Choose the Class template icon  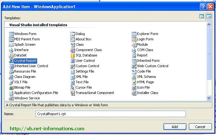(73, 45)
